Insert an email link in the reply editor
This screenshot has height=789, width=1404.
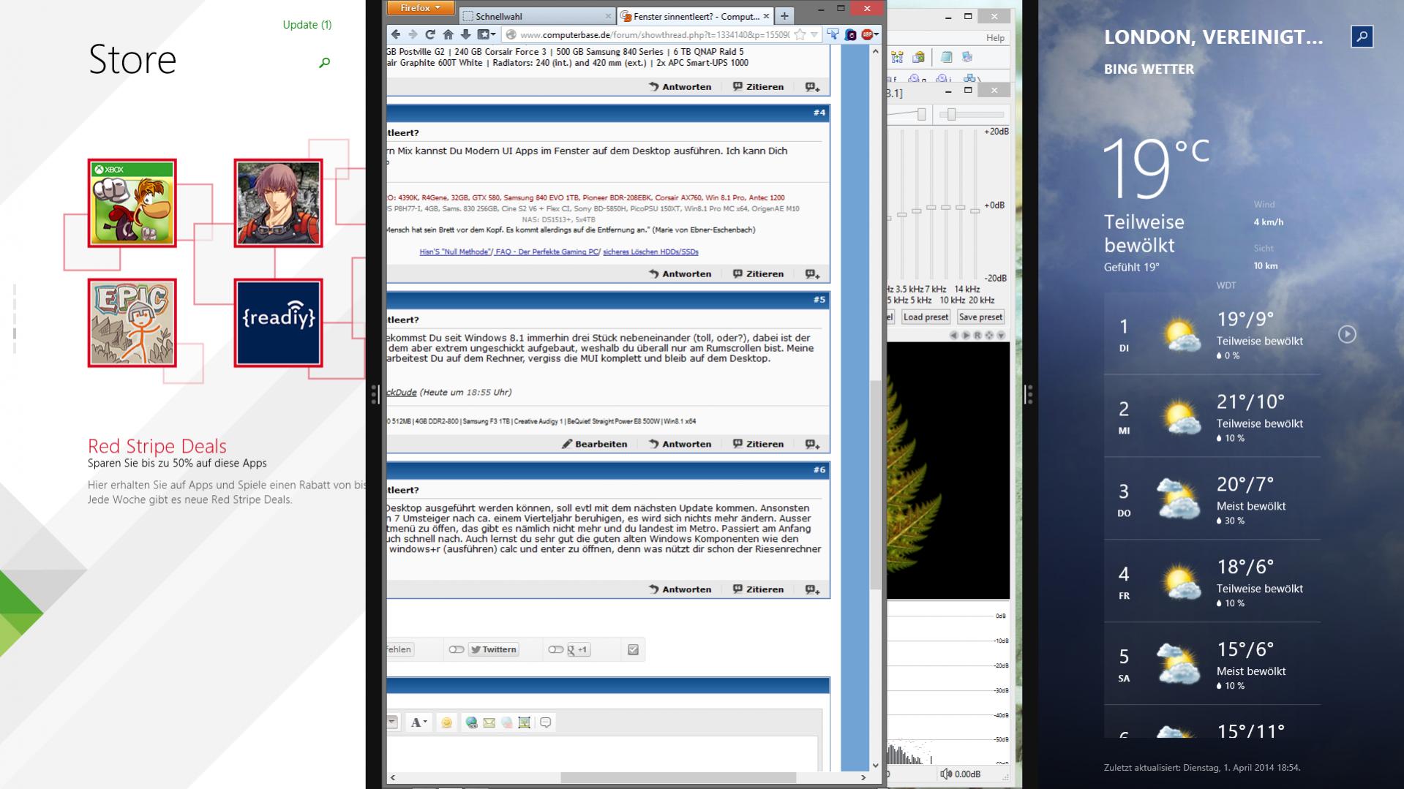coord(489,722)
